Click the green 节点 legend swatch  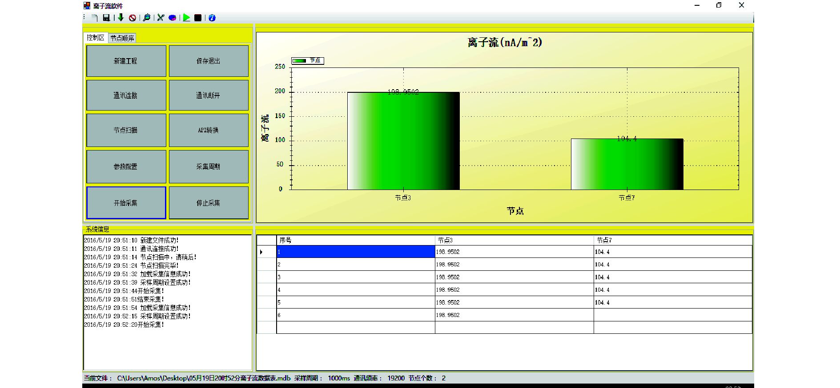[x=299, y=61]
